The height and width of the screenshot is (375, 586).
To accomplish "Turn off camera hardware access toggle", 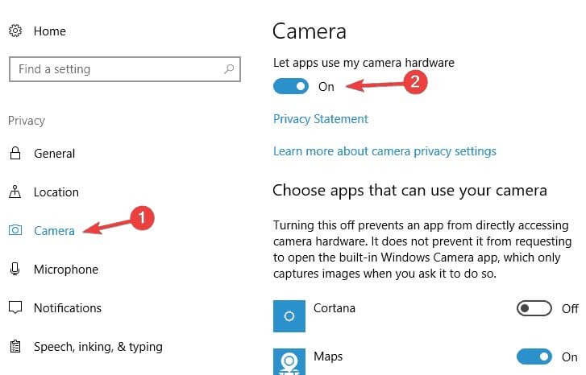I will [x=291, y=86].
